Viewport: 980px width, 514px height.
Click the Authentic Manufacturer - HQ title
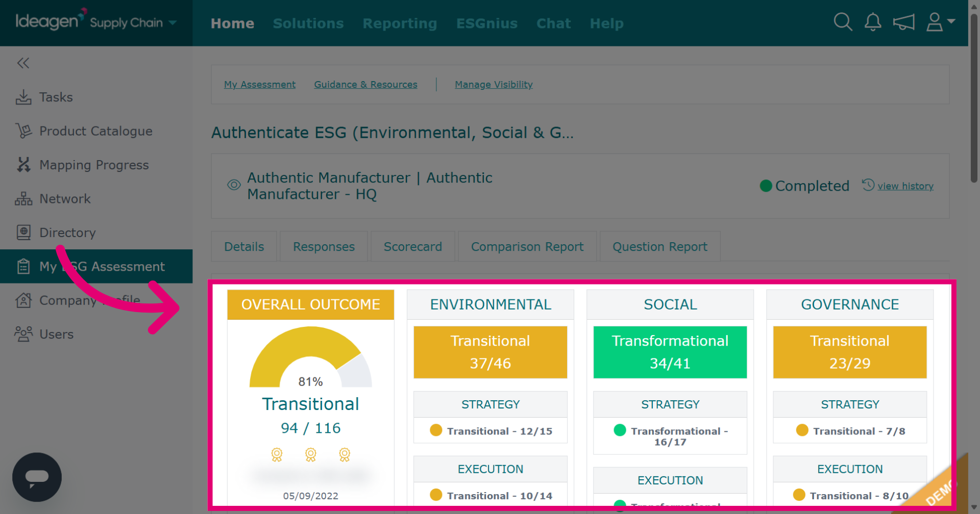click(370, 186)
